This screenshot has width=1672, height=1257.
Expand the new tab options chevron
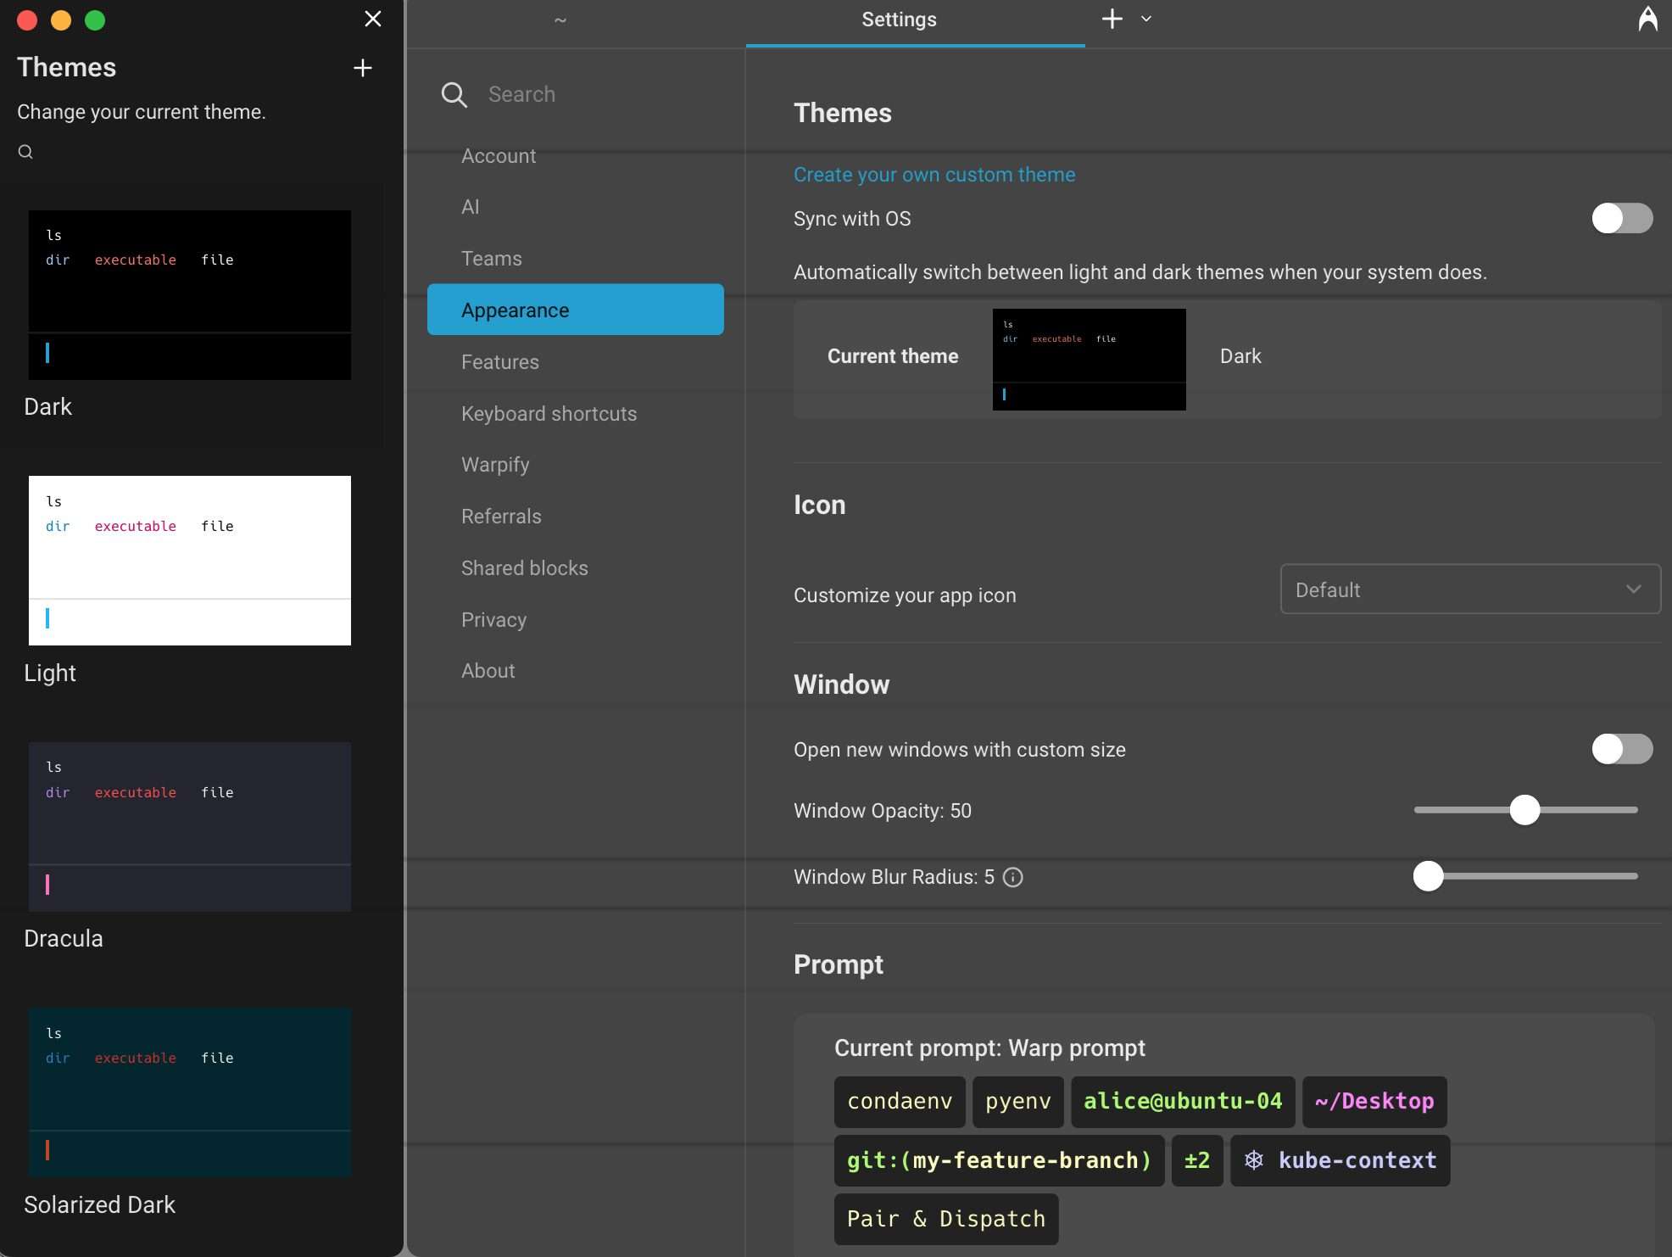pyautogui.click(x=1146, y=19)
